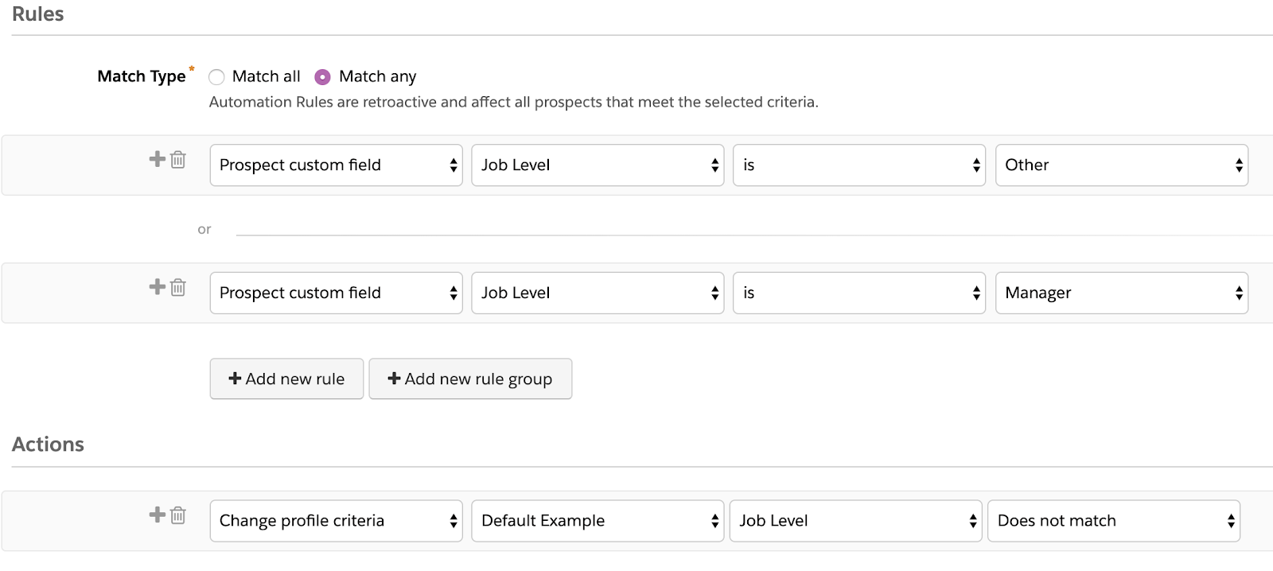Open second rule's Prospect custom field dropdown

[336, 293]
